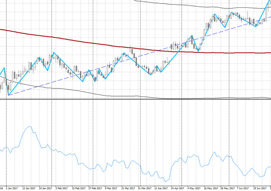The width and height of the screenshot is (271, 191).
Task: Click the zigzag peak near 3 Feb 2017
Action: tap(54, 53)
